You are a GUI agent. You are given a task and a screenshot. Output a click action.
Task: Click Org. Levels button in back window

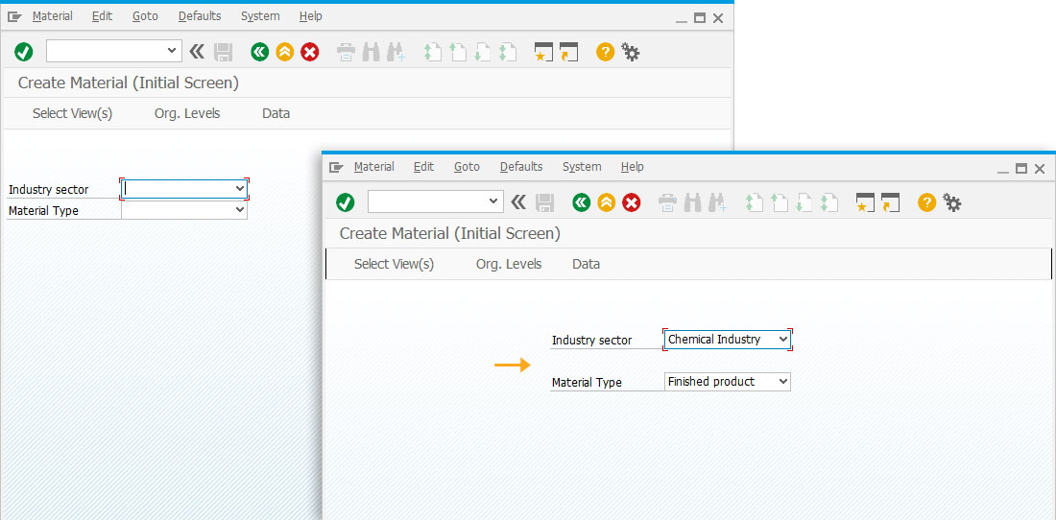pos(187,113)
